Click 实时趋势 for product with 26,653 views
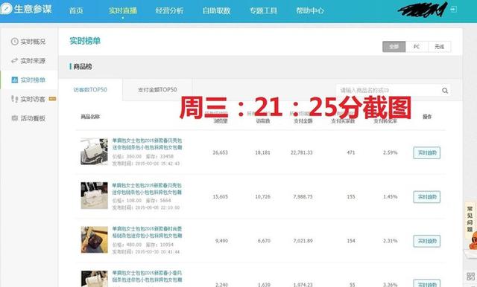The height and width of the screenshot is (287, 477). click(x=427, y=152)
